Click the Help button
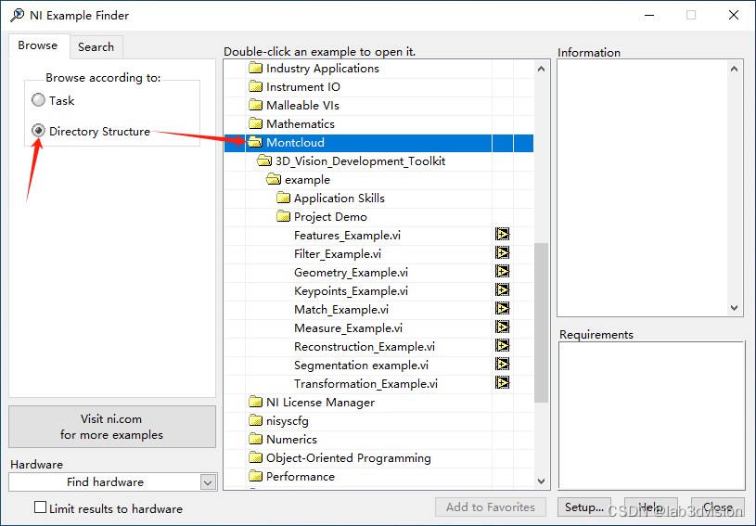The width and height of the screenshot is (756, 526). coord(651,507)
